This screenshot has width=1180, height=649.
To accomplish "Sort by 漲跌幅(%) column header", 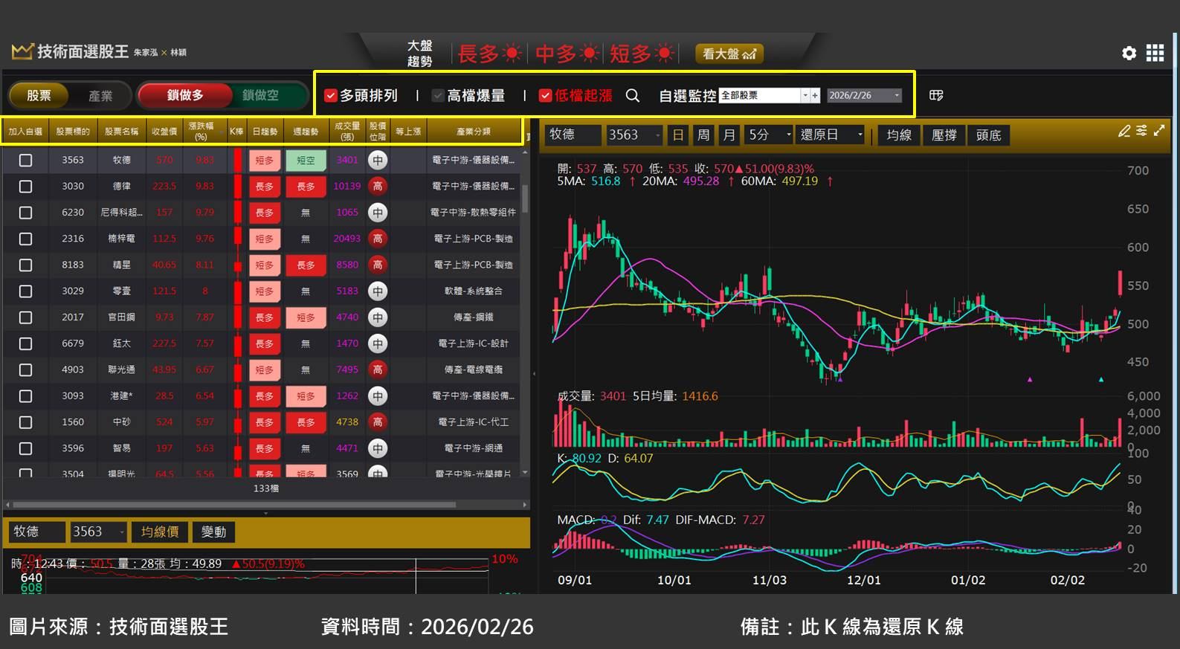I will point(201,131).
